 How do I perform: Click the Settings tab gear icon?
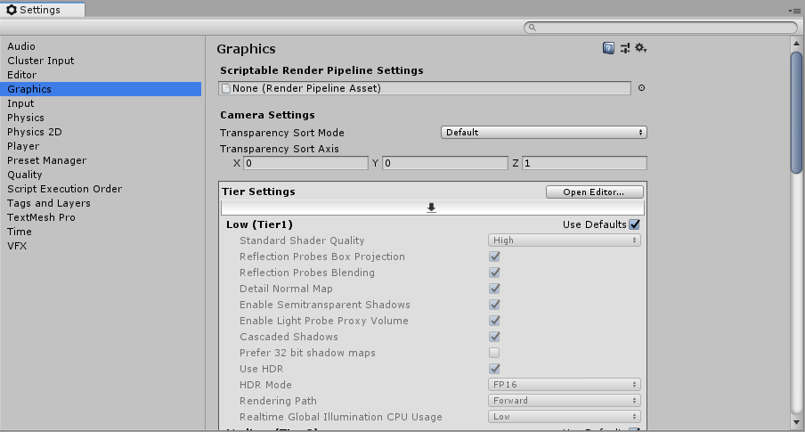pyautogui.click(x=12, y=10)
